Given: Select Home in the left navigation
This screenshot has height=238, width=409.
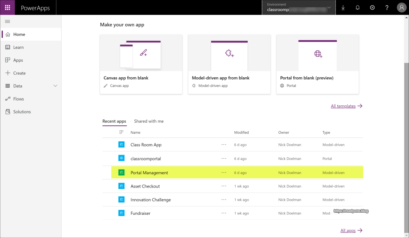Looking at the screenshot, I should pyautogui.click(x=19, y=34).
